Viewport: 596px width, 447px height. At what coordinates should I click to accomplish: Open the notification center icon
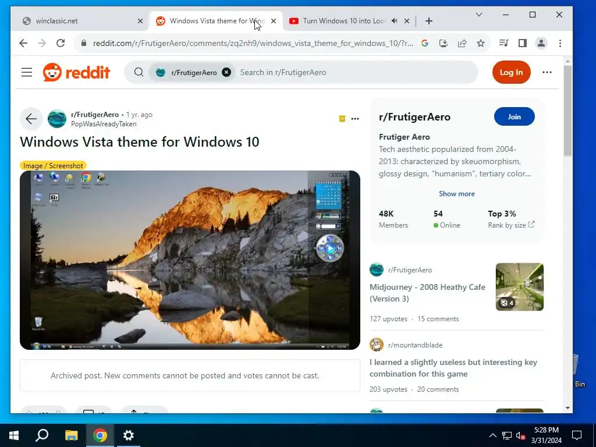[577, 435]
